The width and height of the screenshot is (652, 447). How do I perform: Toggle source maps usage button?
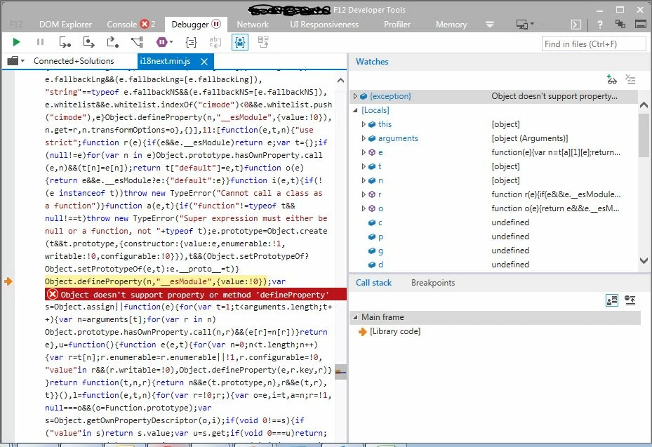click(x=264, y=42)
